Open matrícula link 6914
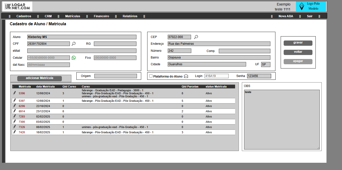This screenshot has height=170, width=342. tap(22, 111)
